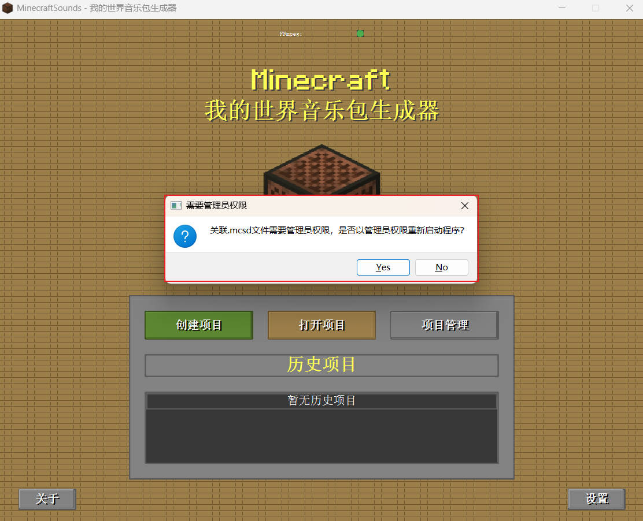Click the note block image
The width and height of the screenshot is (643, 521).
[x=321, y=173]
